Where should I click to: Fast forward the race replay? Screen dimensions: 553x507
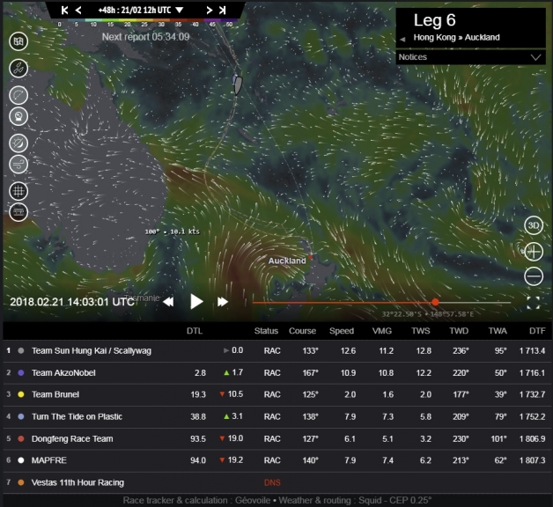[223, 302]
